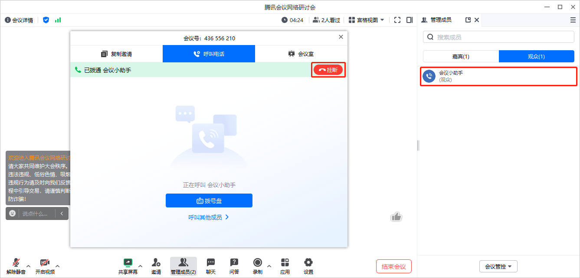
Task: Expand video options next to 开启视频
Action: coord(57,265)
